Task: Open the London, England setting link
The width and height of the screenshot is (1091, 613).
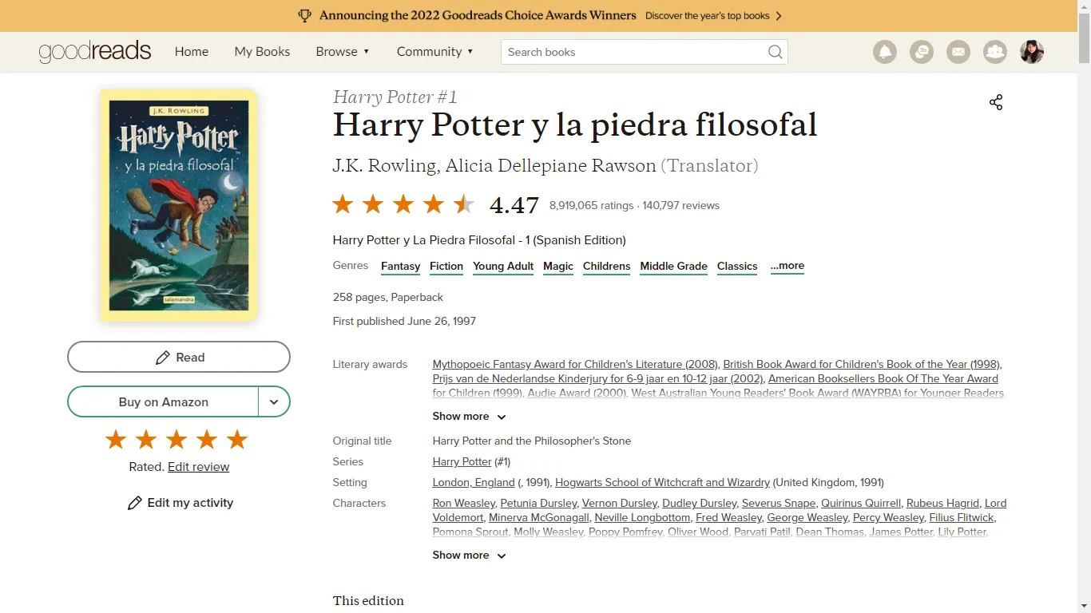Action: (474, 482)
